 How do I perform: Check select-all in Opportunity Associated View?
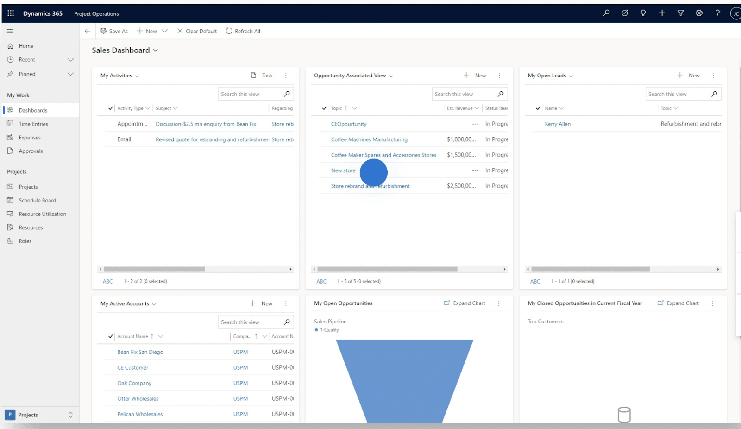click(x=324, y=108)
